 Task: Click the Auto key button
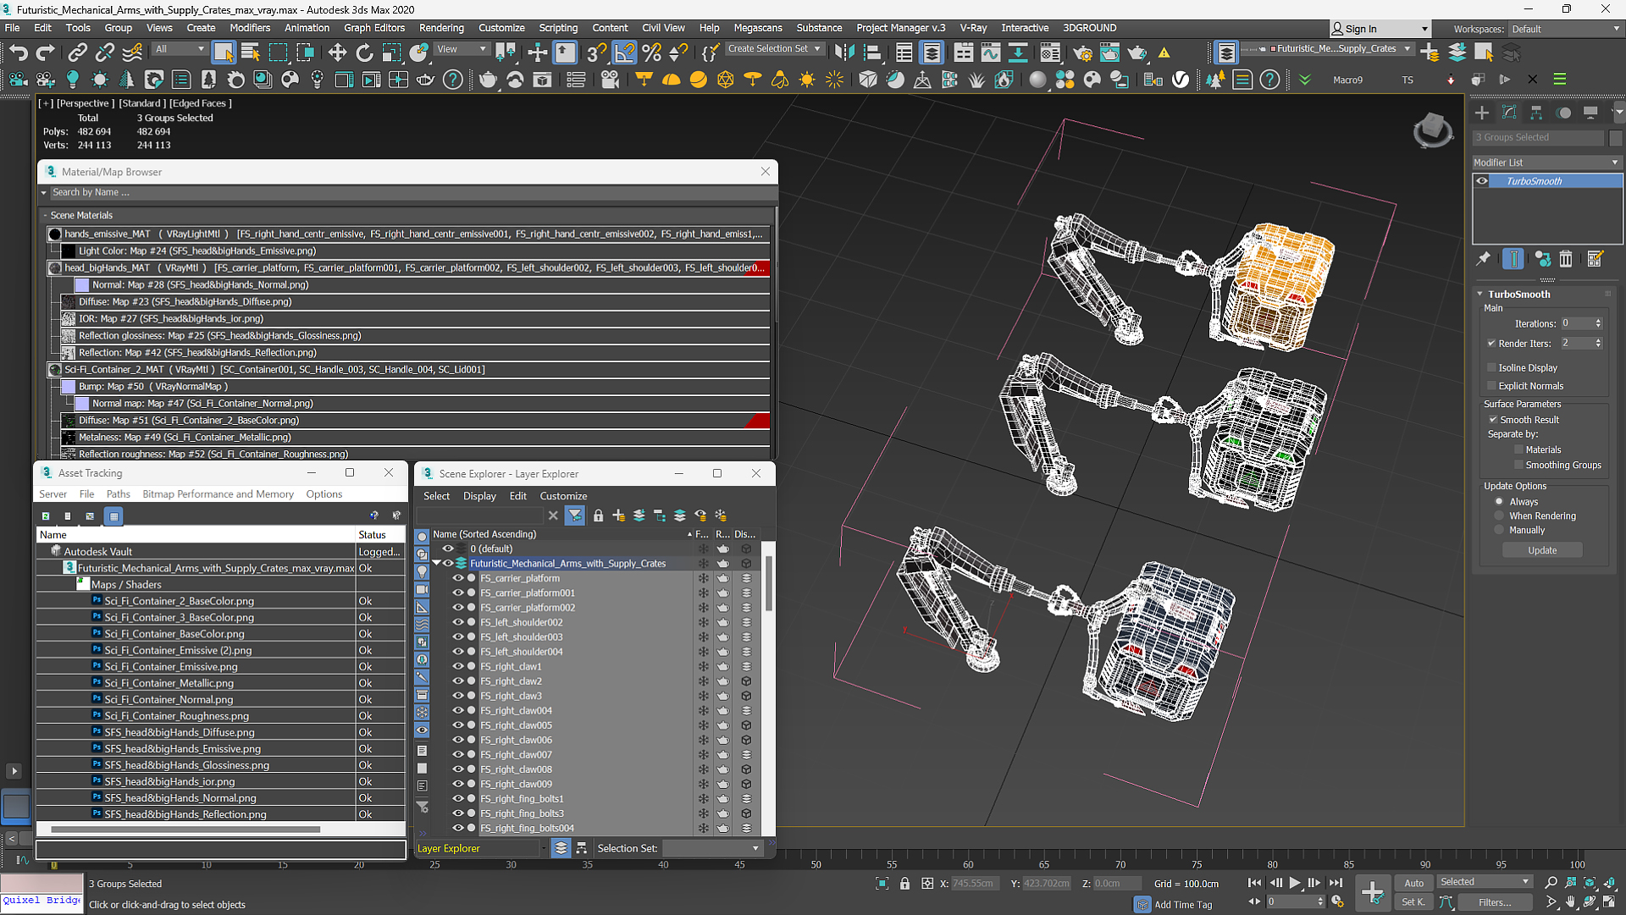coord(1413,883)
